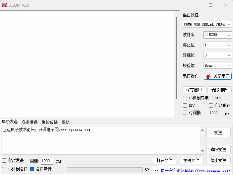Click send box scroll up arrow
The height and width of the screenshot is (175, 233).
coord(202,130)
